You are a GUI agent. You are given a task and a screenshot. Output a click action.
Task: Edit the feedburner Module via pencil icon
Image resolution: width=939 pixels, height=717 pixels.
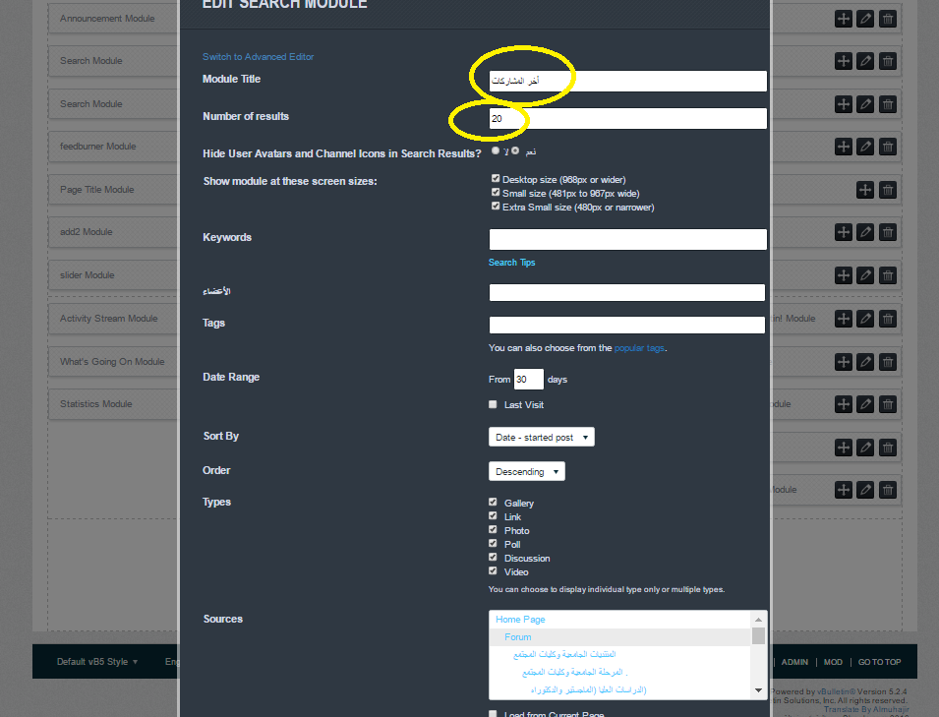(x=865, y=147)
